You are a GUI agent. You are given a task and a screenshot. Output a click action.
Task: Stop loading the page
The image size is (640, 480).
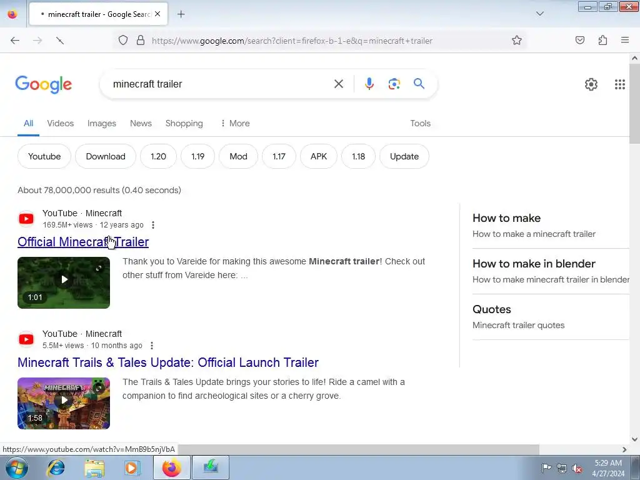click(x=60, y=41)
